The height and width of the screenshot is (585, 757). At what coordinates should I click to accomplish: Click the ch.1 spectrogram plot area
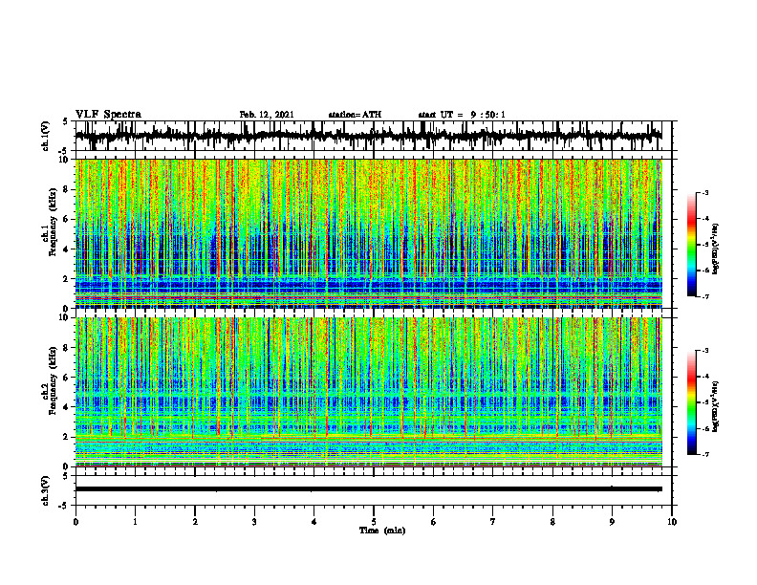(x=368, y=233)
